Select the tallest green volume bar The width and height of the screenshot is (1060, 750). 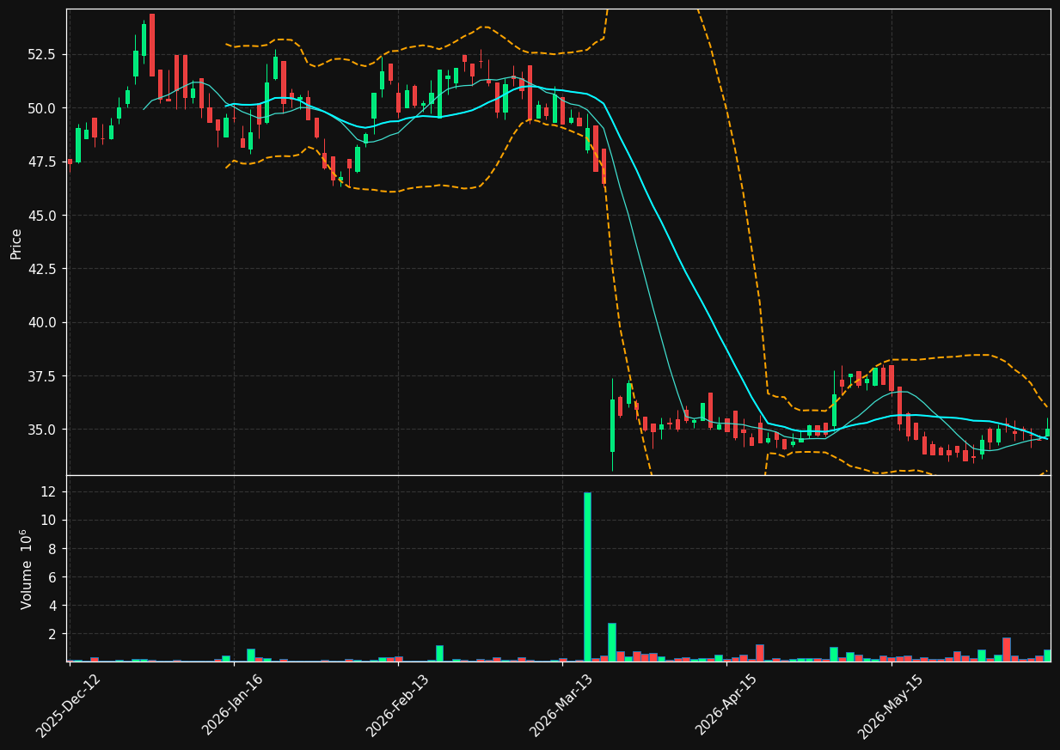pyautogui.click(x=587, y=576)
